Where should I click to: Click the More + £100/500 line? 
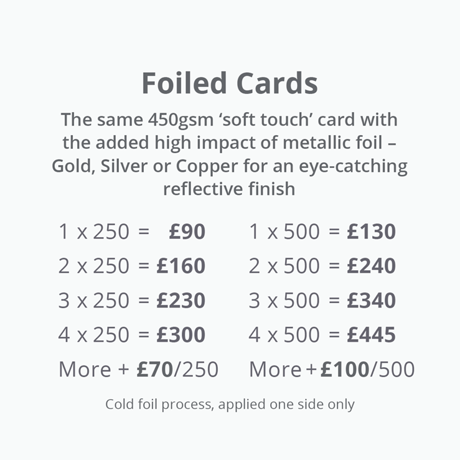coord(332,369)
